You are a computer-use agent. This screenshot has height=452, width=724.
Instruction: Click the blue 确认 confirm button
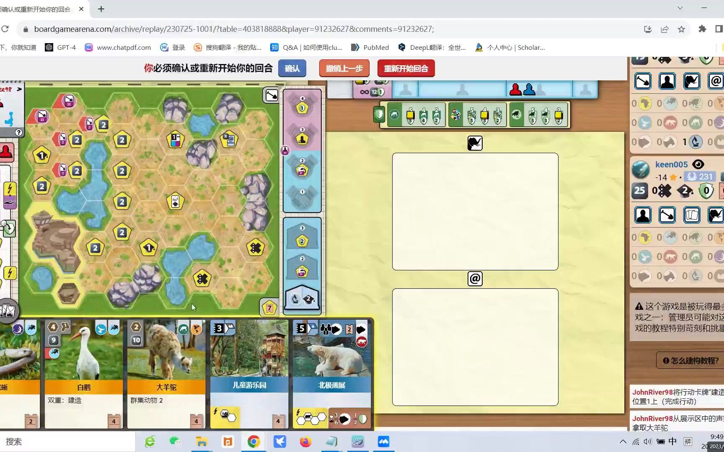click(x=292, y=69)
